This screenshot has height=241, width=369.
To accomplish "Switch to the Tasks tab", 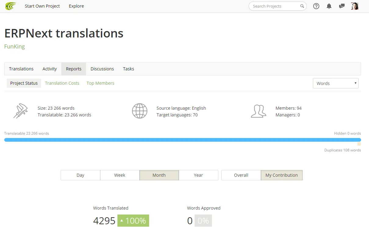I will point(128,69).
